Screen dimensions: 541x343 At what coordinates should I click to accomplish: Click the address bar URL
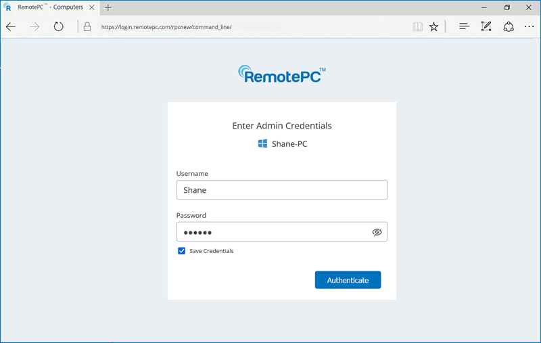coord(166,27)
